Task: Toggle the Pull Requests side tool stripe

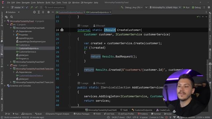Action: click(2, 78)
